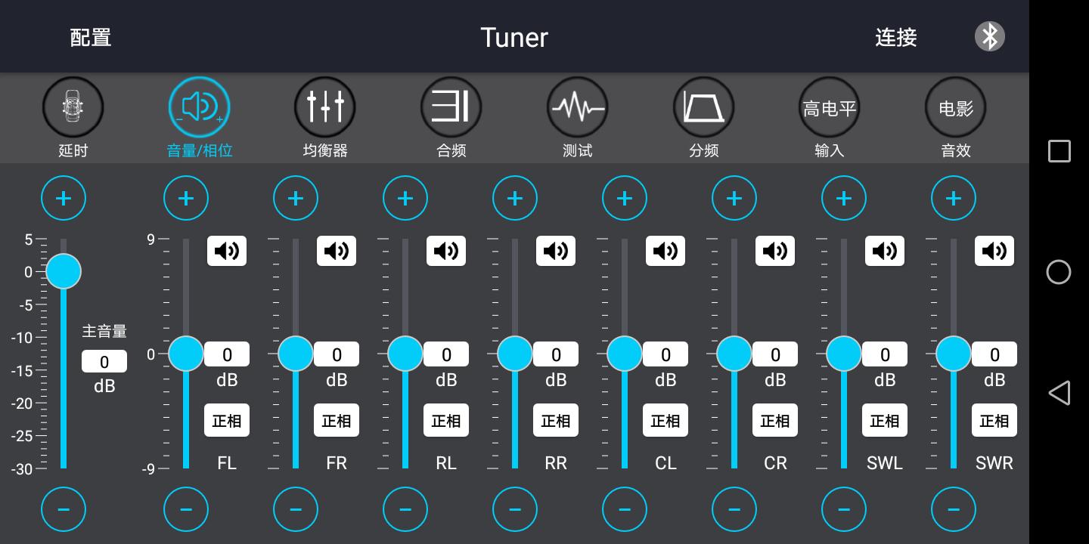
Task: Switch to the 测试 test signal screen
Action: click(x=577, y=117)
